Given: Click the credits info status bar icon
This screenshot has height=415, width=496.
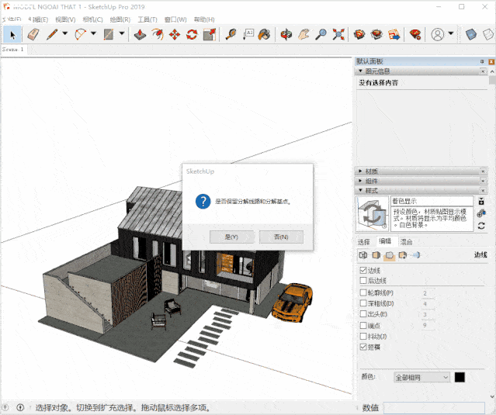Looking at the screenshot, I should (x=20, y=407).
